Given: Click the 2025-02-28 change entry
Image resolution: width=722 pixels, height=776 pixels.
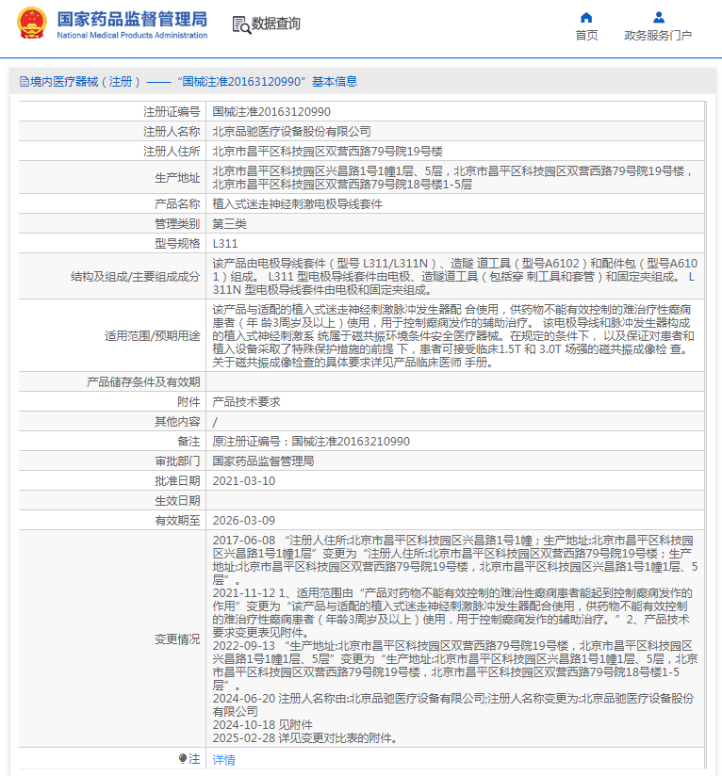Looking at the screenshot, I should [305, 738].
